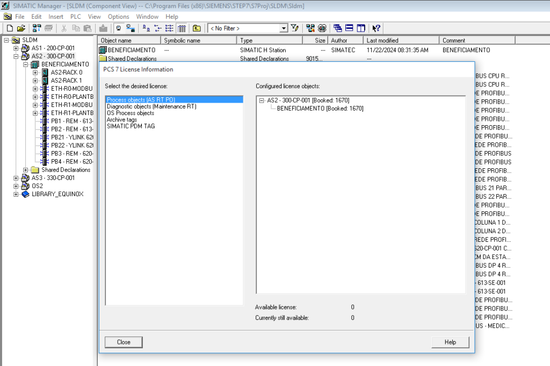The height and width of the screenshot is (366, 550).
Task: Expand the AS2-RACK 0 node
Action: click(35, 73)
